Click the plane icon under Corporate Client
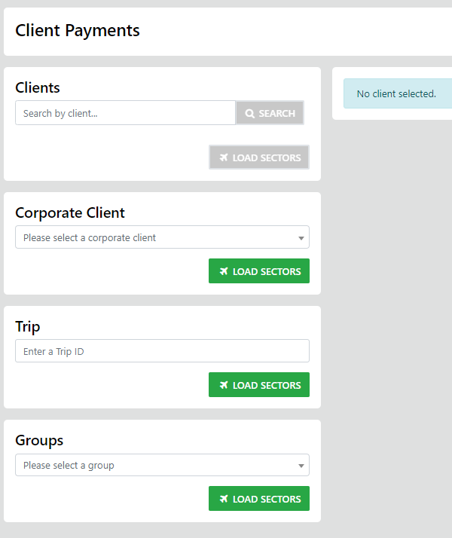452x538 pixels. (224, 272)
